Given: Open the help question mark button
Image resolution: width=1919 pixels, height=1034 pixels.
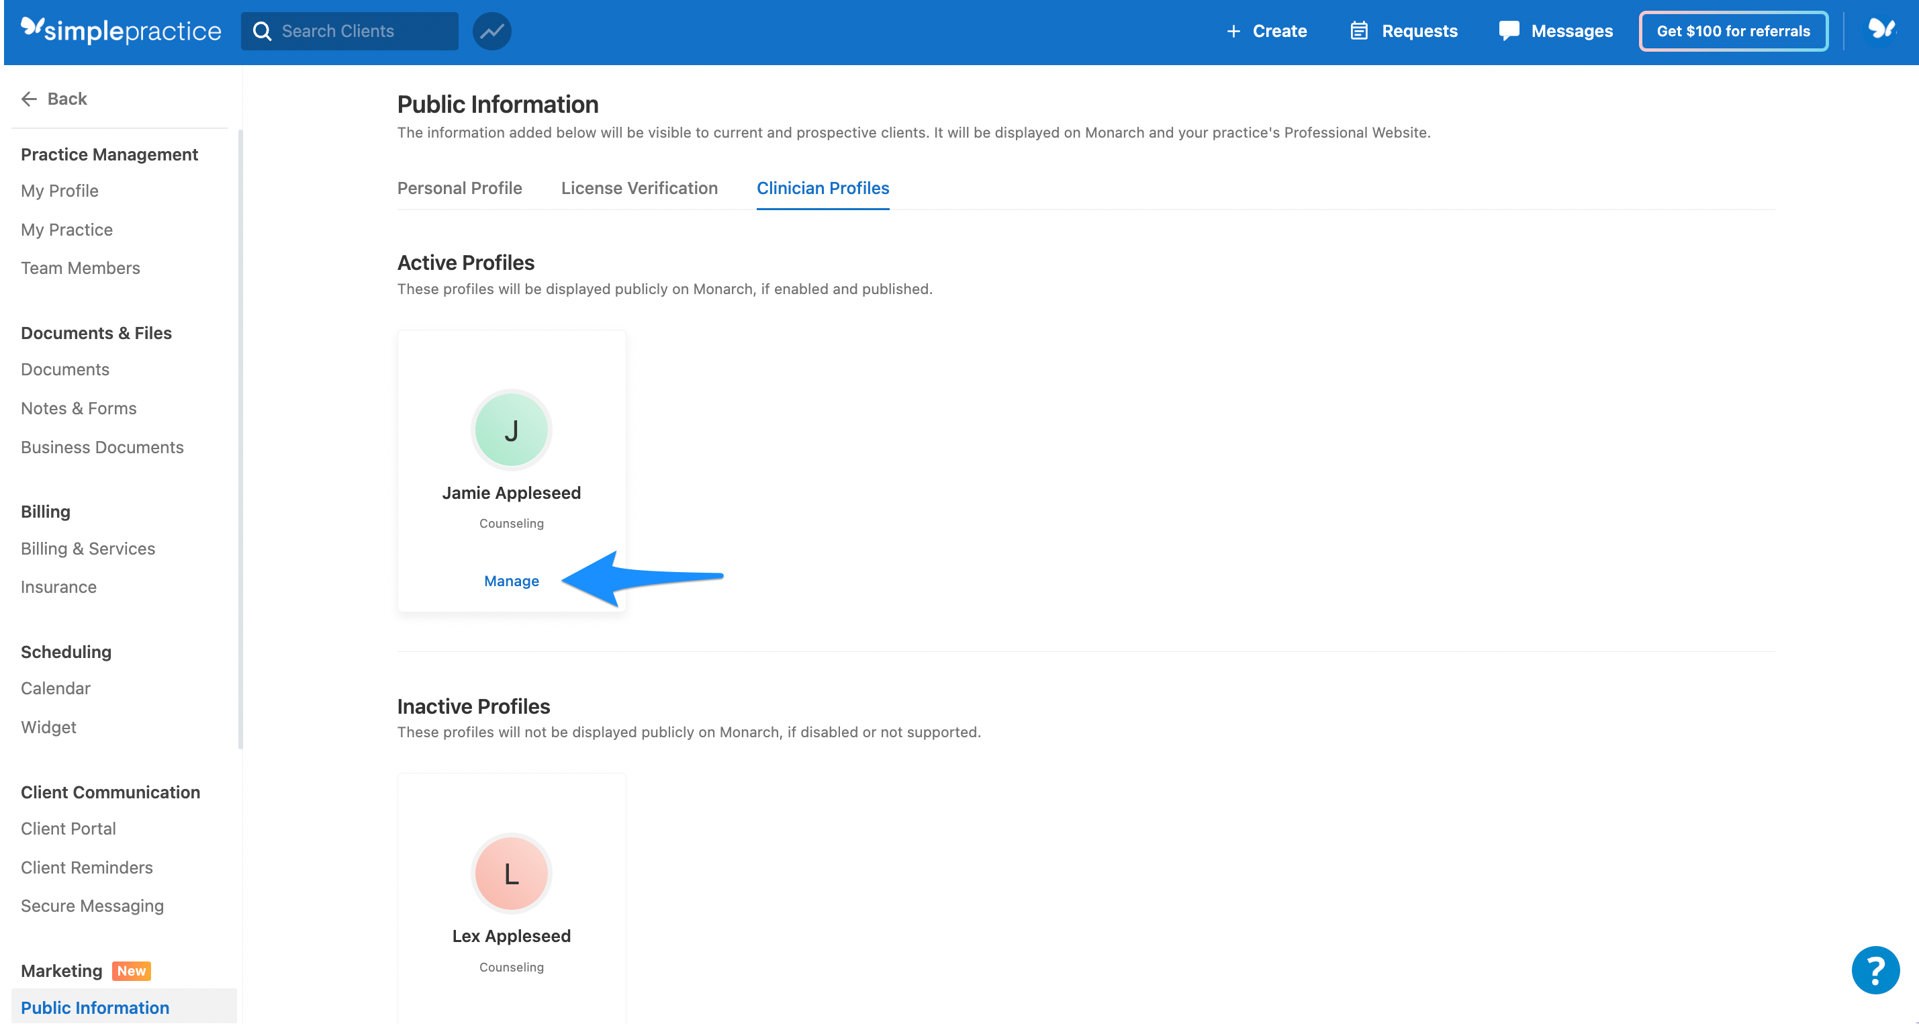Looking at the screenshot, I should coord(1876,970).
